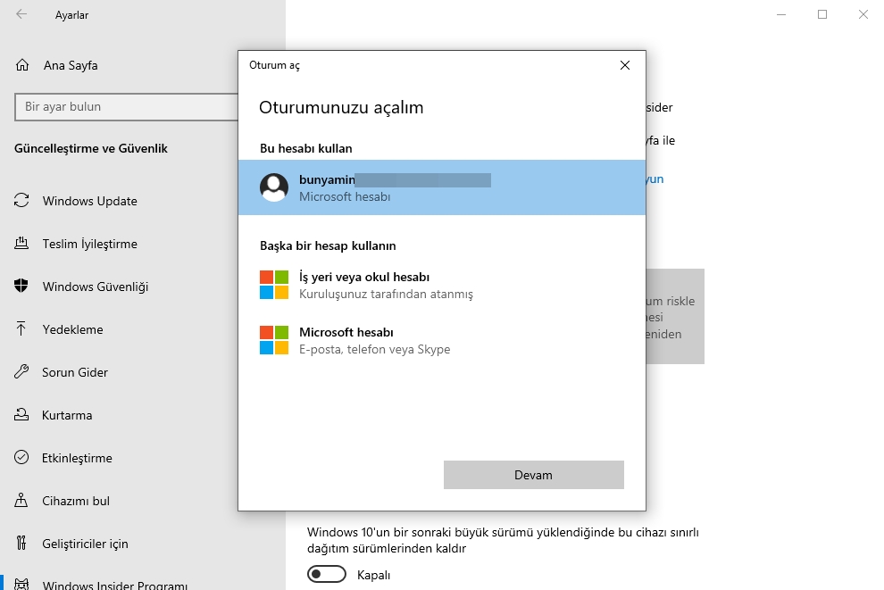This screenshot has height=590, width=884.
Task: Toggle the Kapalı switch off-screen bottom
Action: 326,574
